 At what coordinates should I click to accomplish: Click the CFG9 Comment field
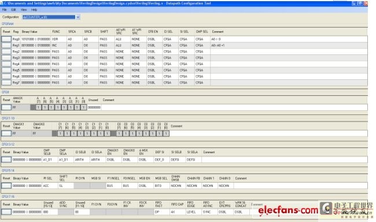[234, 108]
